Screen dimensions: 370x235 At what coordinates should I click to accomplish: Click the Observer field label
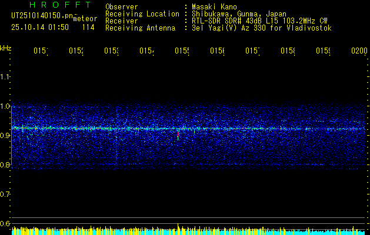[x=122, y=7]
